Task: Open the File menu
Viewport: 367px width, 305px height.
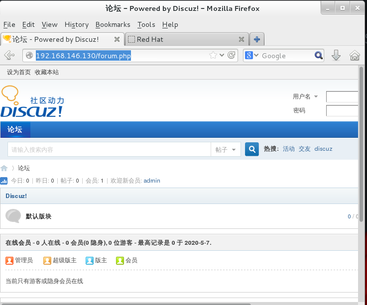Action: pos(9,24)
